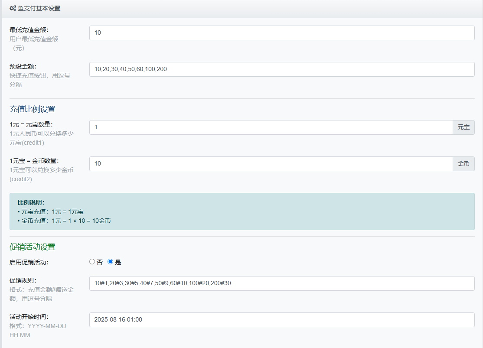483x348 pixels.
Task: Edit the 1元 = 元宝数量 input
Action: click(x=271, y=127)
